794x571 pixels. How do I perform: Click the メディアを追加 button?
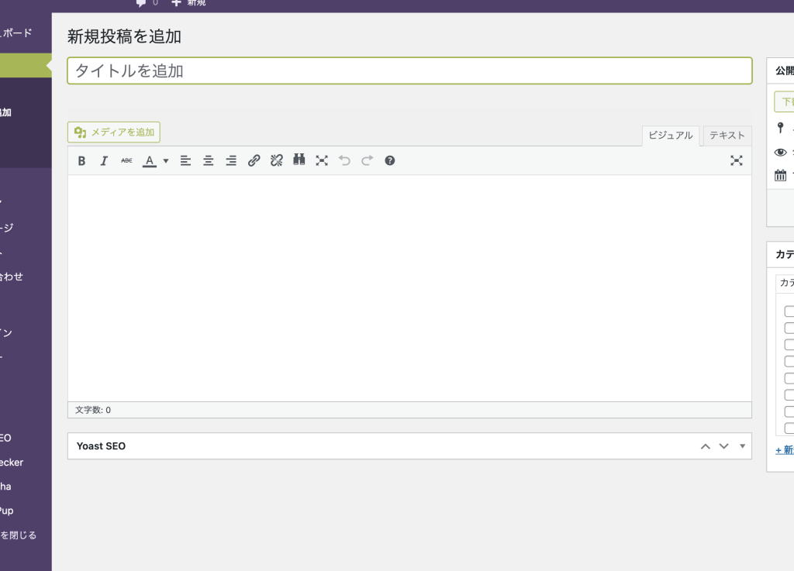pyautogui.click(x=114, y=132)
